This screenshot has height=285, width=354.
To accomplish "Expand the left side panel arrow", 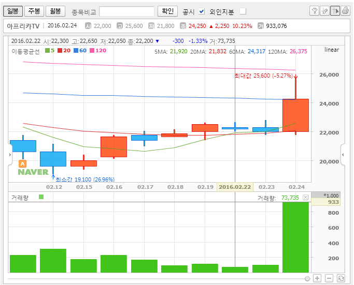I will (10, 155).
